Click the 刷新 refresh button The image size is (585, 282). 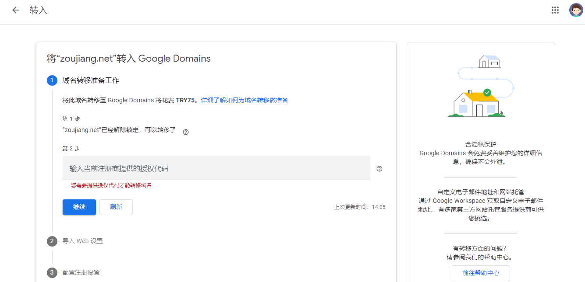[116, 207]
